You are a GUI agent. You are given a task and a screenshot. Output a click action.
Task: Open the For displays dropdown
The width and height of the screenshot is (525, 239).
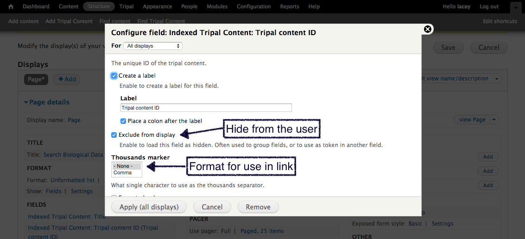tap(153, 46)
